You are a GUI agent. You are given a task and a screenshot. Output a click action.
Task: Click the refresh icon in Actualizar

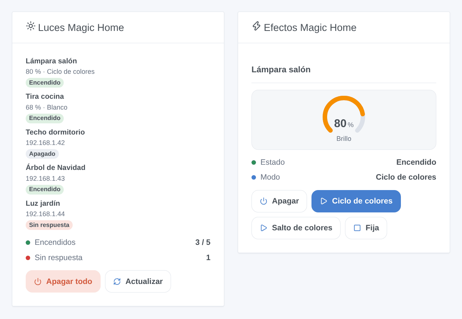point(117,282)
